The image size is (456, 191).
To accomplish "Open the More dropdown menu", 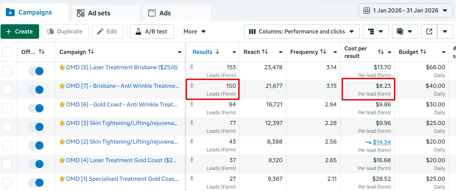I will [194, 32].
